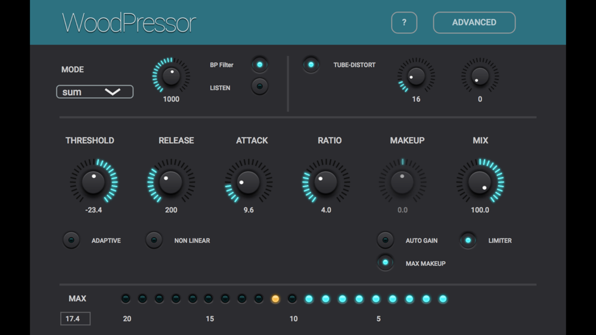Click the mix value 100.0
This screenshot has height=335, width=596.
coord(480,210)
